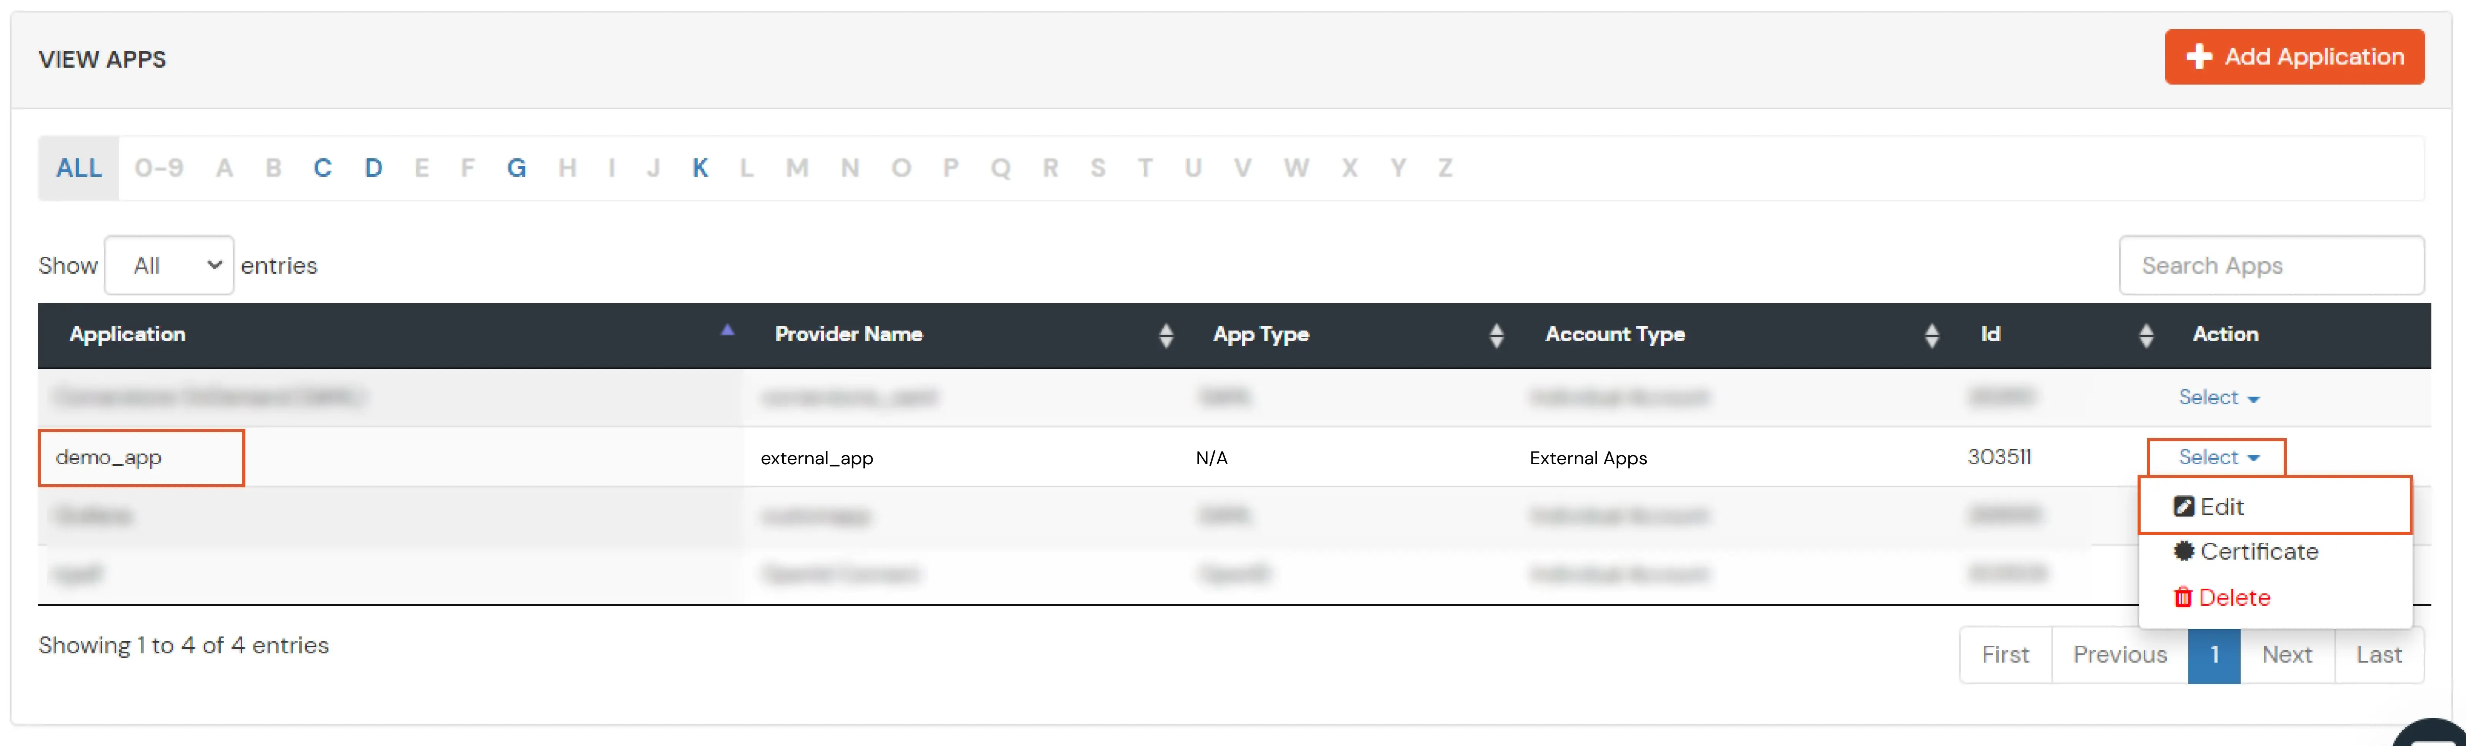
Task: Choose Delete from the action menu
Action: tap(2233, 598)
